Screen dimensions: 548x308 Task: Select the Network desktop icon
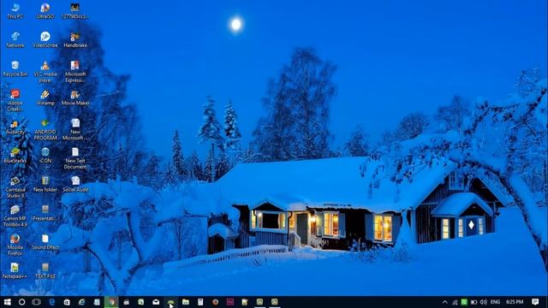tap(15, 40)
